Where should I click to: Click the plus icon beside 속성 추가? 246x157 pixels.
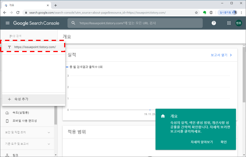pyautogui.click(x=9, y=99)
